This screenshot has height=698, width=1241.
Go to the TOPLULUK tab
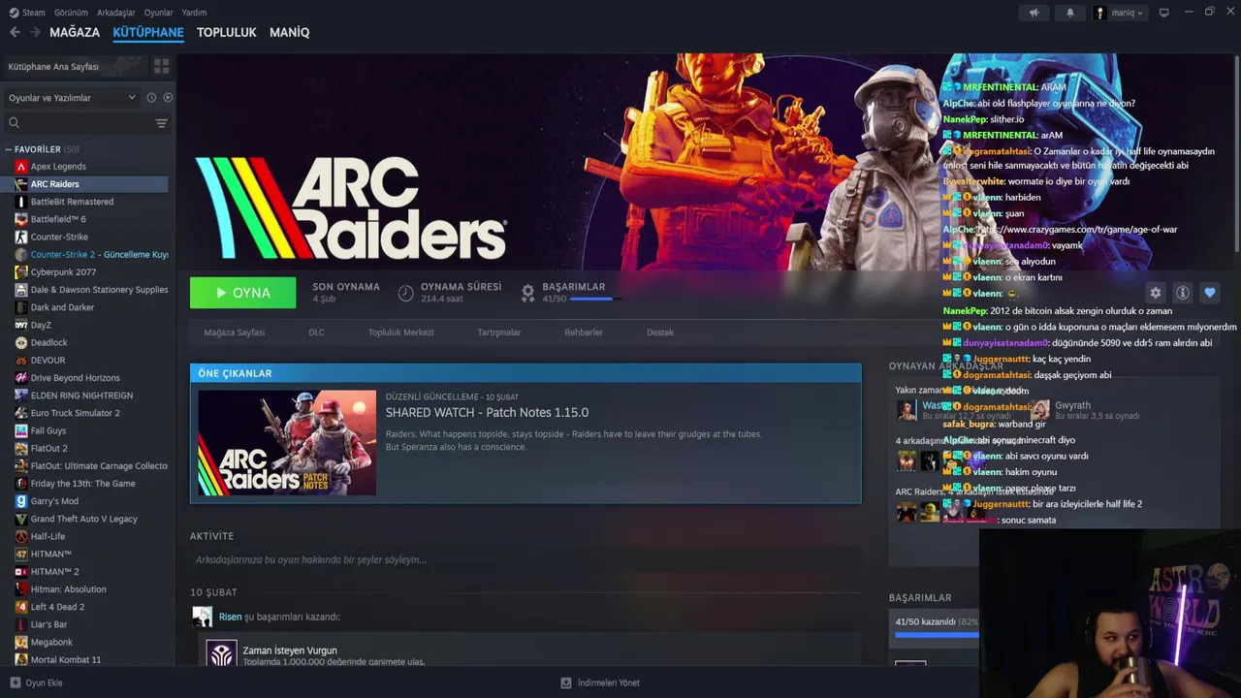tap(227, 32)
